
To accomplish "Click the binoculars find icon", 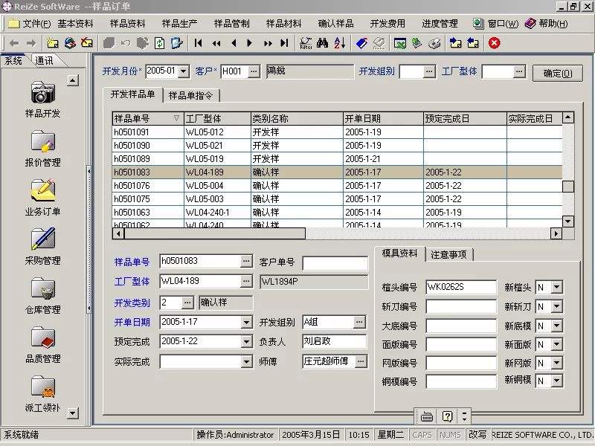I will tap(322, 43).
